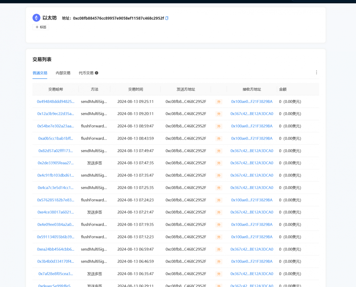This screenshot has height=287, width=356.
Task: Open receiver address in the 09:25:11 row
Action: coord(252,102)
